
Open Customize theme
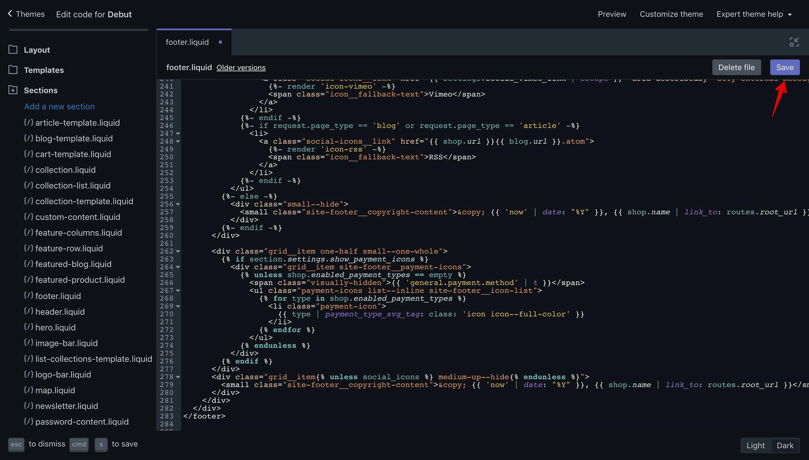click(x=671, y=14)
